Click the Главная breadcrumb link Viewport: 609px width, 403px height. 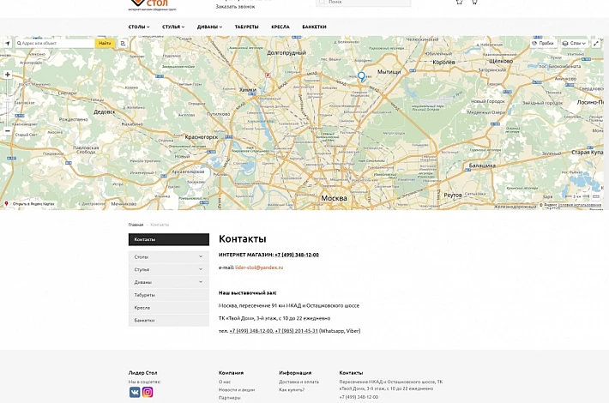136,225
